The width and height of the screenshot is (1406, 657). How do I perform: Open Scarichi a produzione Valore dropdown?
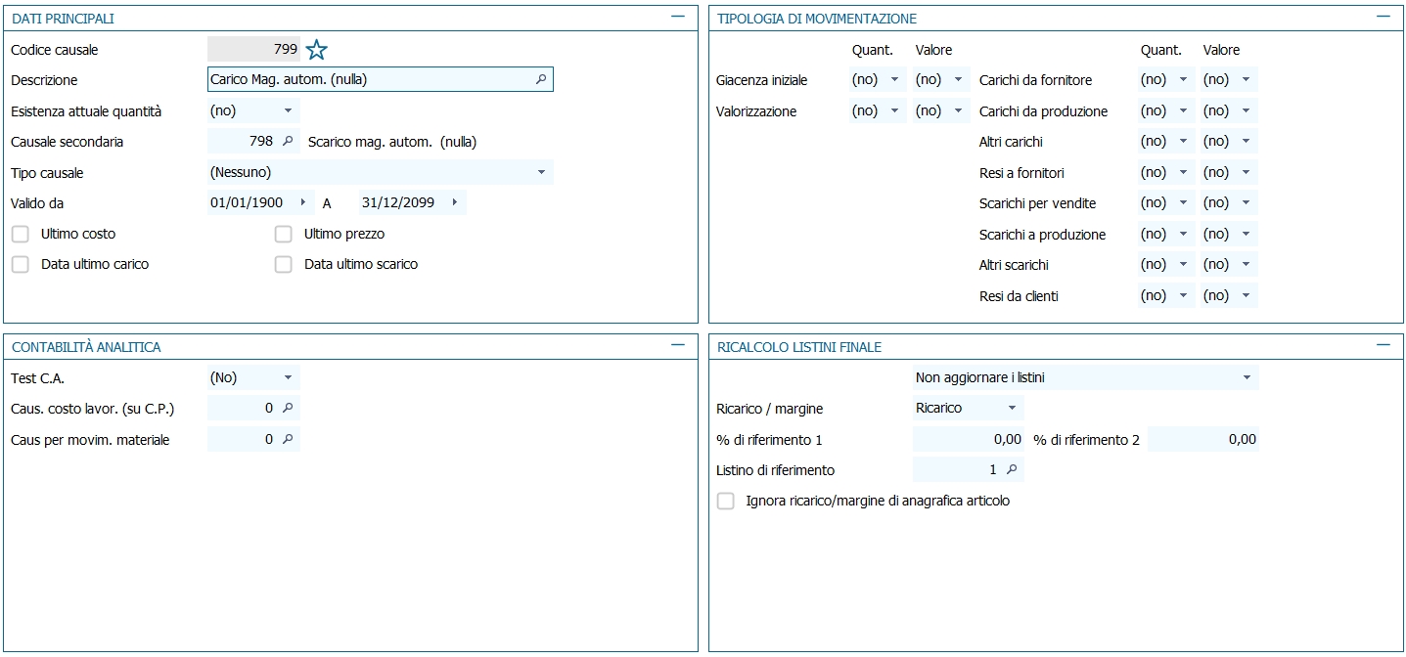click(1246, 235)
